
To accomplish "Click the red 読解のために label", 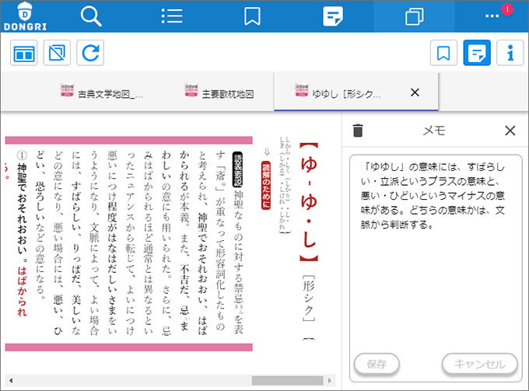I will tap(266, 185).
